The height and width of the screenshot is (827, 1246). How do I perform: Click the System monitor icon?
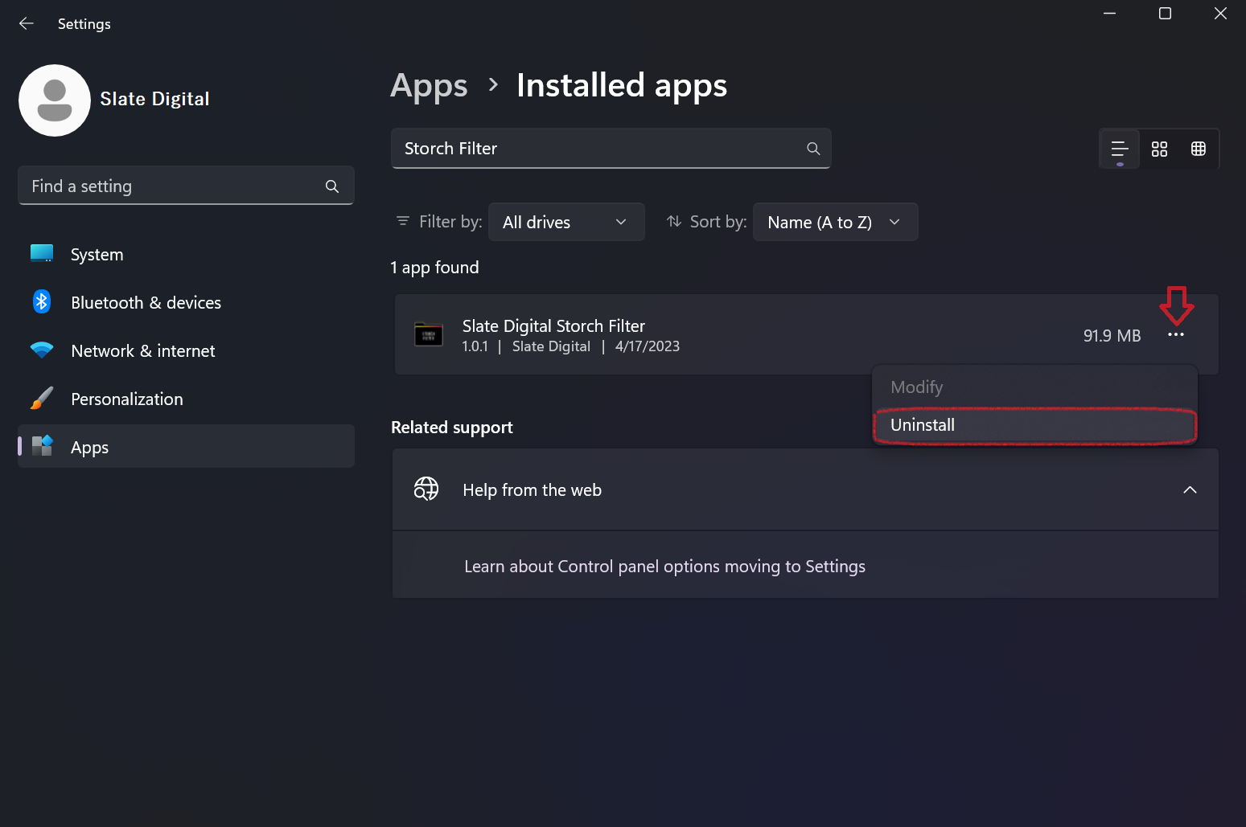pyautogui.click(x=42, y=254)
